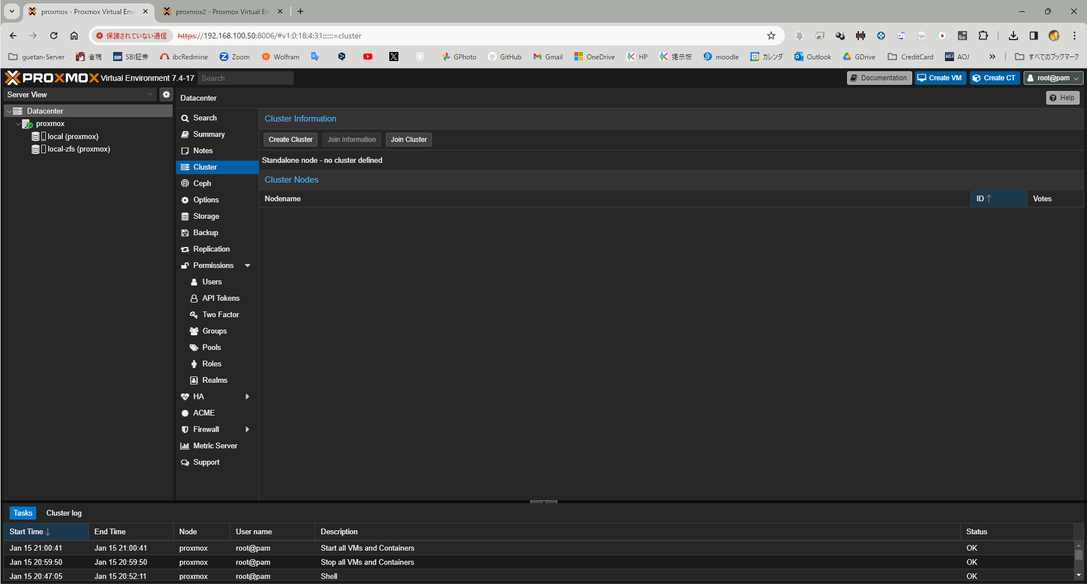1087x584 pixels.
Task: Expand the HA submenu arrow
Action: click(x=247, y=397)
